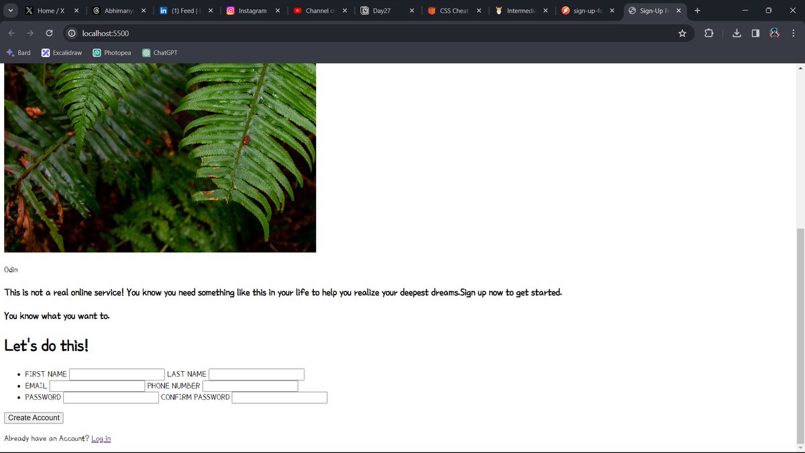
Task: Open the Extensions puzzle icon
Action: (x=709, y=33)
